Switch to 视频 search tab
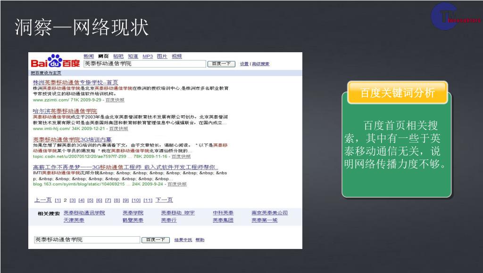Screen dimensions: 483x273 [x=177, y=56]
